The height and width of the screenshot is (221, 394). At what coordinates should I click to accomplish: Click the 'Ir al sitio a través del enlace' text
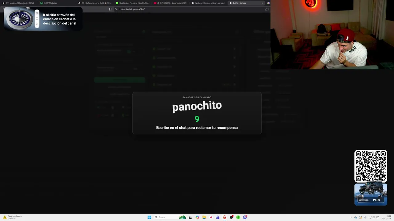click(x=59, y=19)
